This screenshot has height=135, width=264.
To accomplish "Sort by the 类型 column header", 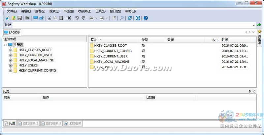I will pyautogui.click(x=153, y=40).
